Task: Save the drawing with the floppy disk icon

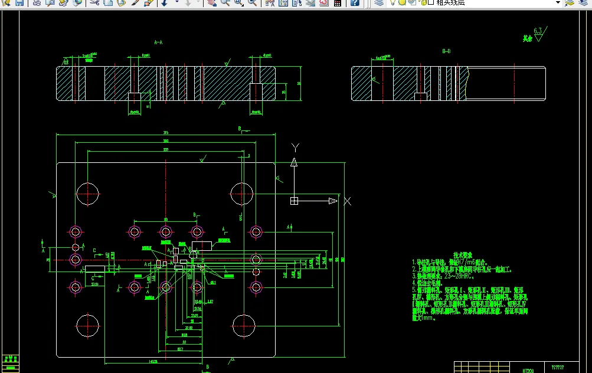Action: pyautogui.click(x=19, y=3)
